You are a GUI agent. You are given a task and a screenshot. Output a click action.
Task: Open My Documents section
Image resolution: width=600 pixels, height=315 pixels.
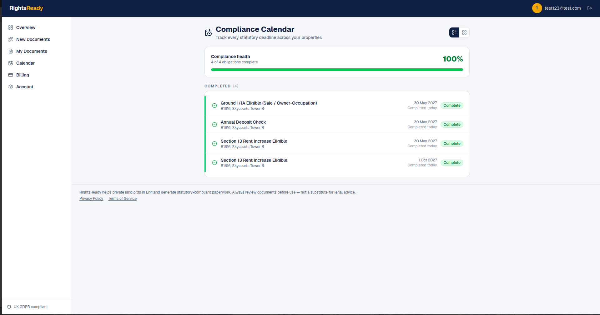click(37, 51)
